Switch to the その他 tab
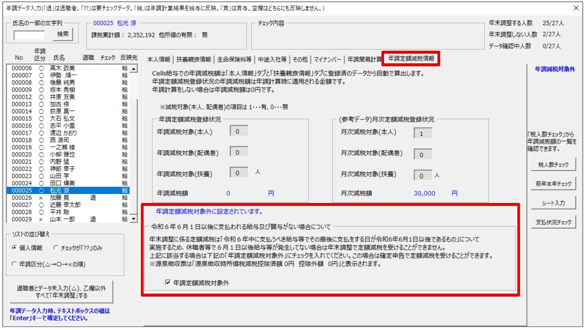Screen dimensions: 586x330 [x=300, y=59]
